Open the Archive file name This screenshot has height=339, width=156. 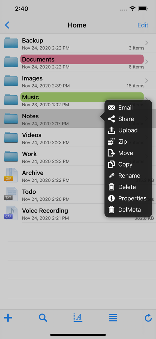click(33, 173)
